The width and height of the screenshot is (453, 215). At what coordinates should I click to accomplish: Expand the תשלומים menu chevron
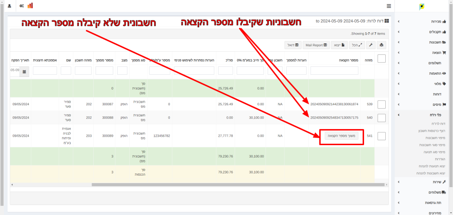tap(399, 63)
